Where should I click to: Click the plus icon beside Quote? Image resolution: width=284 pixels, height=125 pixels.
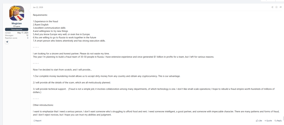click(265, 121)
